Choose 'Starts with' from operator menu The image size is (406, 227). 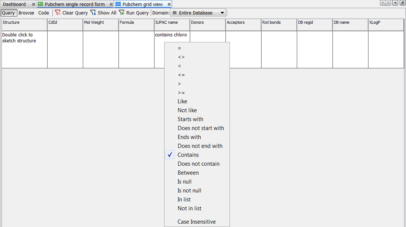pos(190,119)
